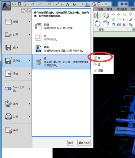Click the Mirror Pick Axis tool icon
Viewport: 135px width, 158px height.
[x=97, y=15]
